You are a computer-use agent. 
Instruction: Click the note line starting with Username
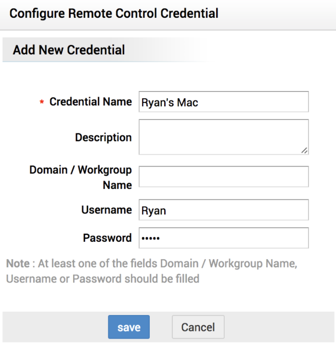click(103, 279)
